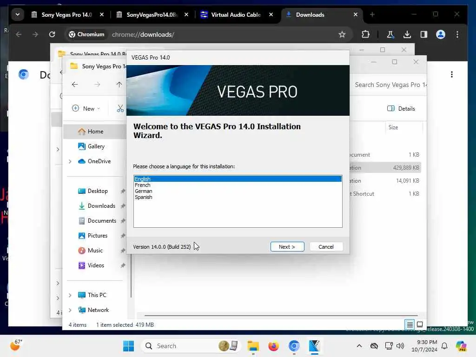Viewport: 476px width, 357px height.
Task: Click the taskbar Search box
Action: (x=191, y=346)
